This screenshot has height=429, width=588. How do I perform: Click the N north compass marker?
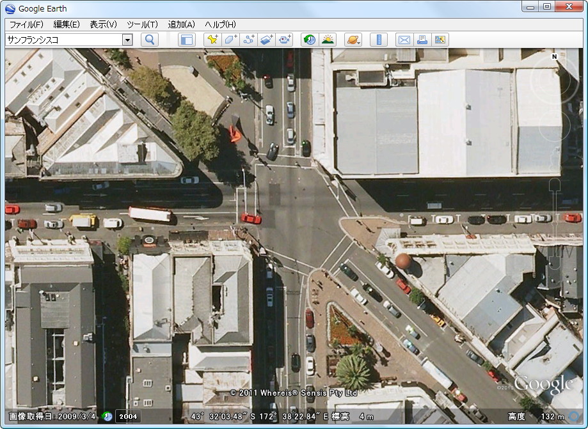[554, 56]
